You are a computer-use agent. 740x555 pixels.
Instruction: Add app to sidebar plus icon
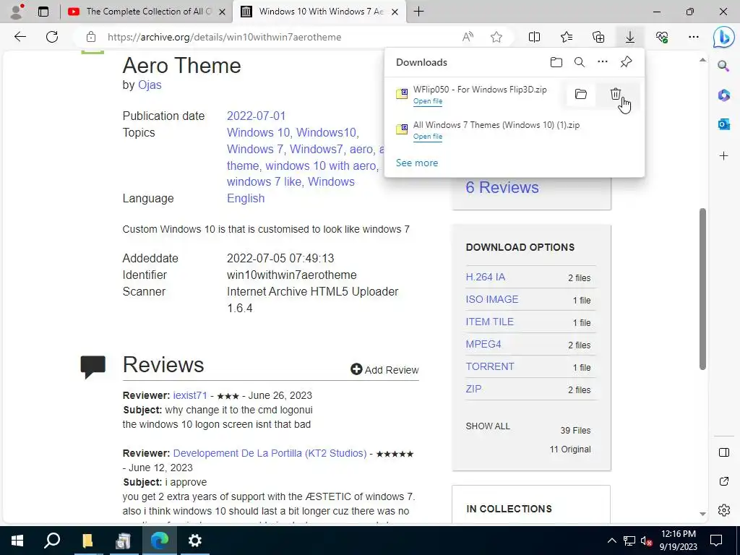point(723,156)
